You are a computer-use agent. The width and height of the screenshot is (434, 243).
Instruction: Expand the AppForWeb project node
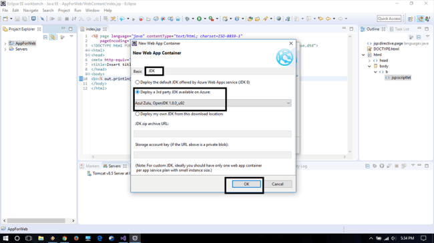[x=5, y=44]
